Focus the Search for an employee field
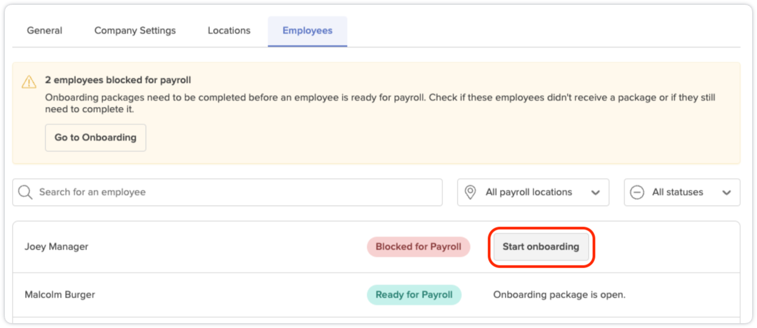This screenshot has height=328, width=757. coord(227,192)
